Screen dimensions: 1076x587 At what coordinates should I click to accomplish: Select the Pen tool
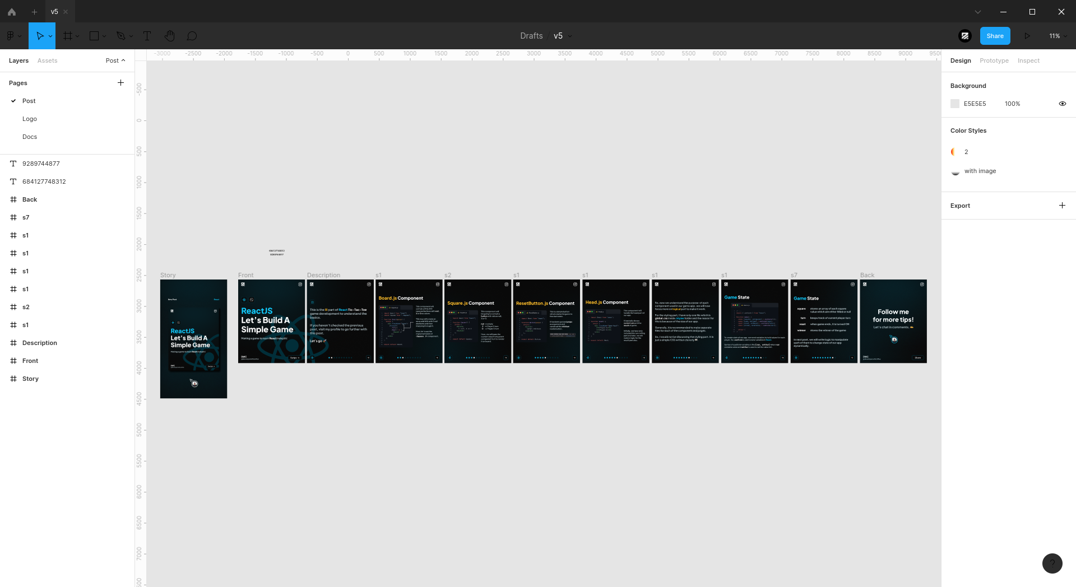(x=120, y=36)
